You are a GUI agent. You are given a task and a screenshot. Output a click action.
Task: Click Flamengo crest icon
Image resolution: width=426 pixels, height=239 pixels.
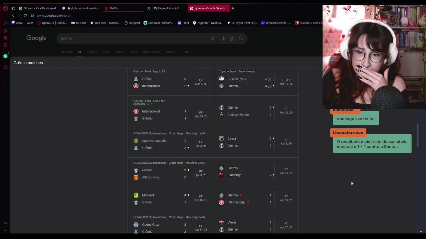point(221,175)
